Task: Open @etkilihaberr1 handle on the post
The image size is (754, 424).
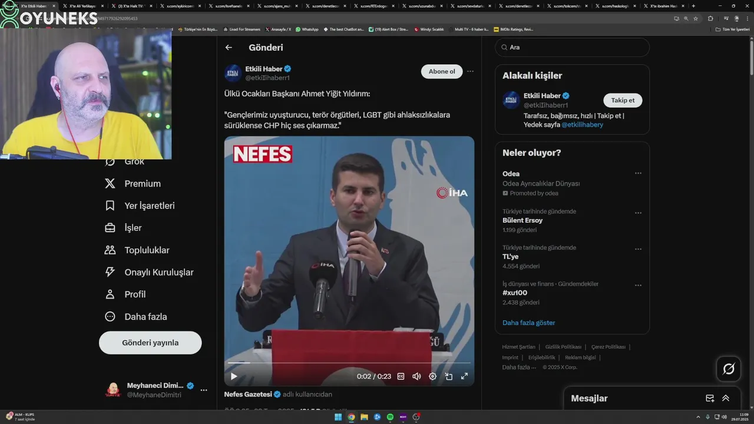Action: (267, 78)
